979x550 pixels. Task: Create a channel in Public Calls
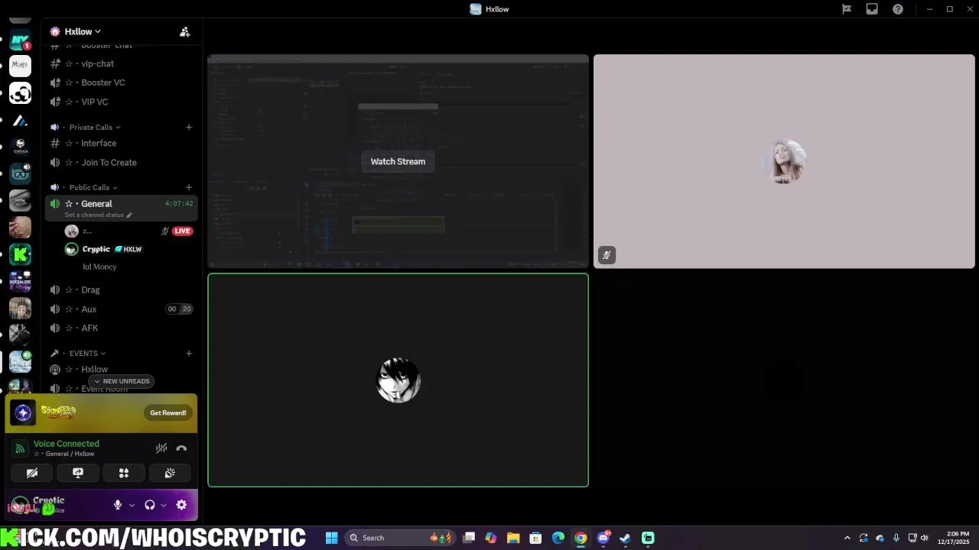point(189,187)
